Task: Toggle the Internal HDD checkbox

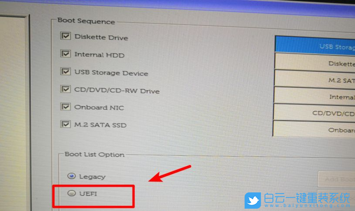Action: click(x=65, y=54)
